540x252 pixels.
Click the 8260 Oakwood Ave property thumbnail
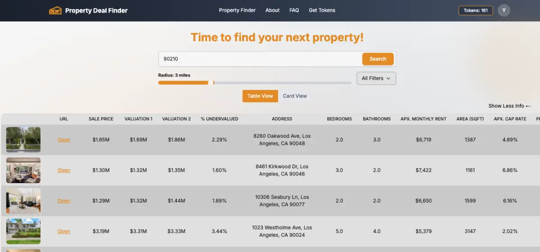tap(23, 139)
